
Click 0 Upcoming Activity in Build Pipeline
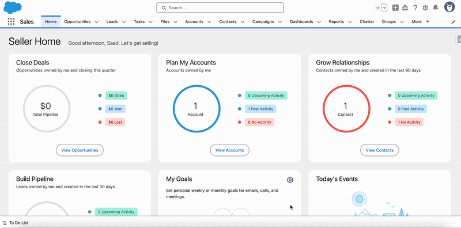[x=116, y=212]
